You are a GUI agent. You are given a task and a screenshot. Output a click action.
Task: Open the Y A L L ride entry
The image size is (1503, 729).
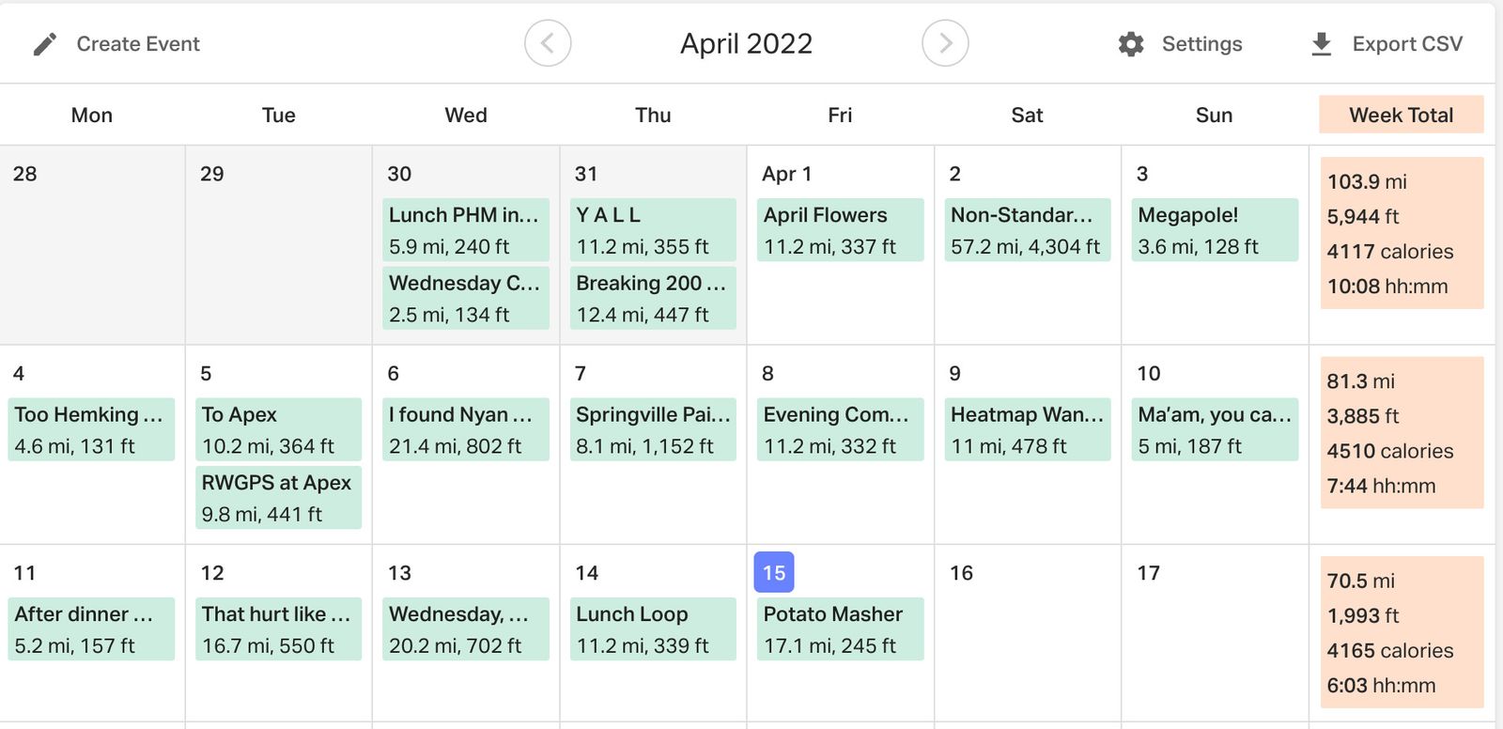(653, 229)
